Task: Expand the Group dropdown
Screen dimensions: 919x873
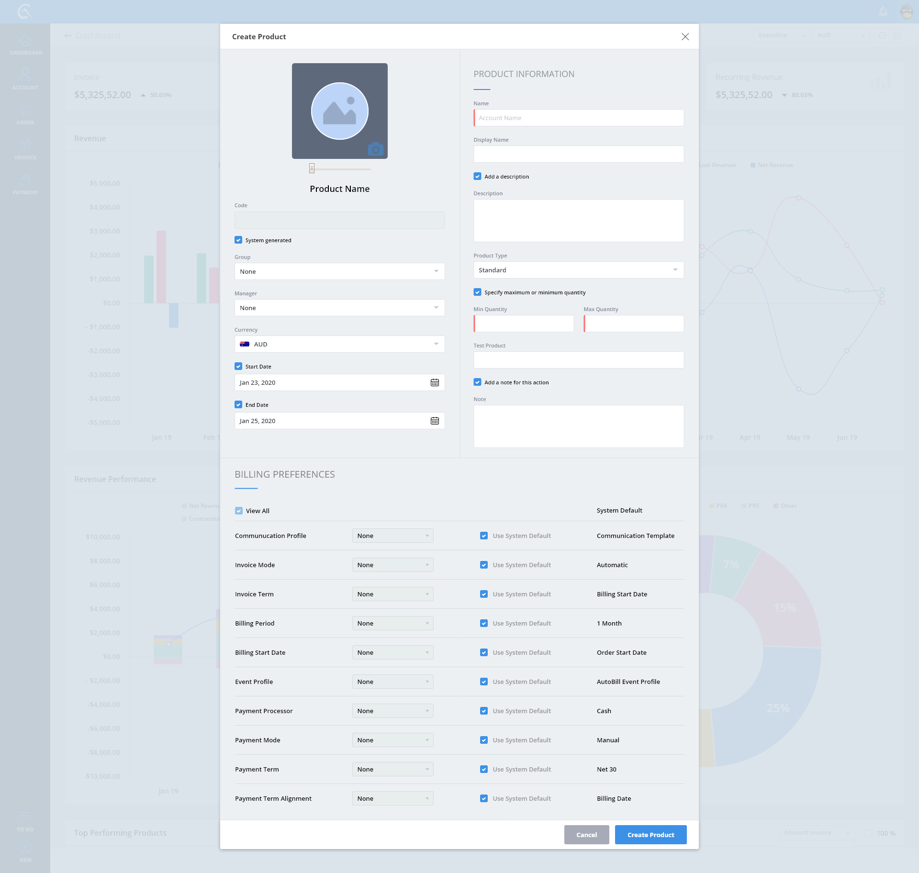Action: point(339,271)
